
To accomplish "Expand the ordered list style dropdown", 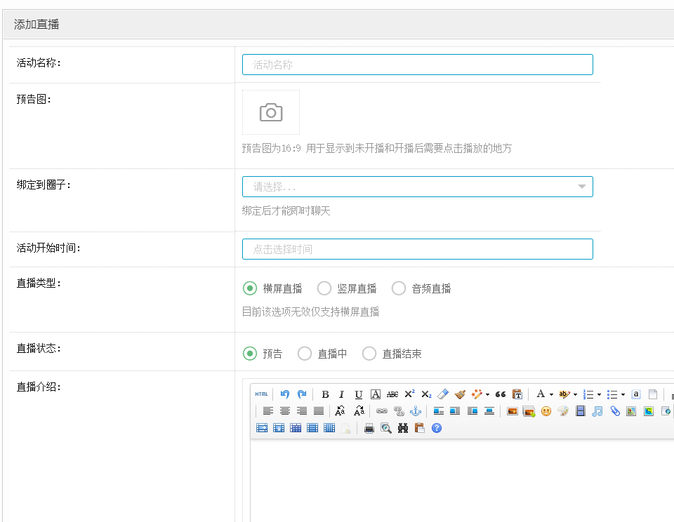I will click(599, 394).
